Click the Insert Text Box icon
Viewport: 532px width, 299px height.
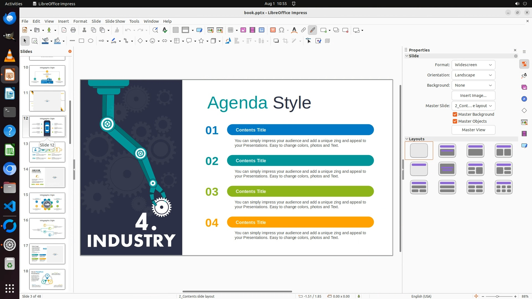[x=273, y=30]
